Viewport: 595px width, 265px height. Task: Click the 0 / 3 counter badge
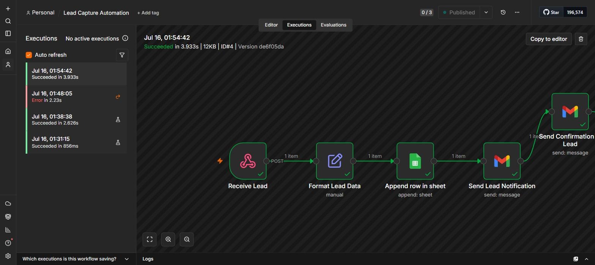(x=427, y=12)
